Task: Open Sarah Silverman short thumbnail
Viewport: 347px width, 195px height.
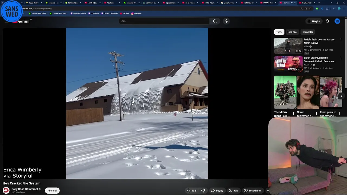Action: pyautogui.click(x=308, y=92)
